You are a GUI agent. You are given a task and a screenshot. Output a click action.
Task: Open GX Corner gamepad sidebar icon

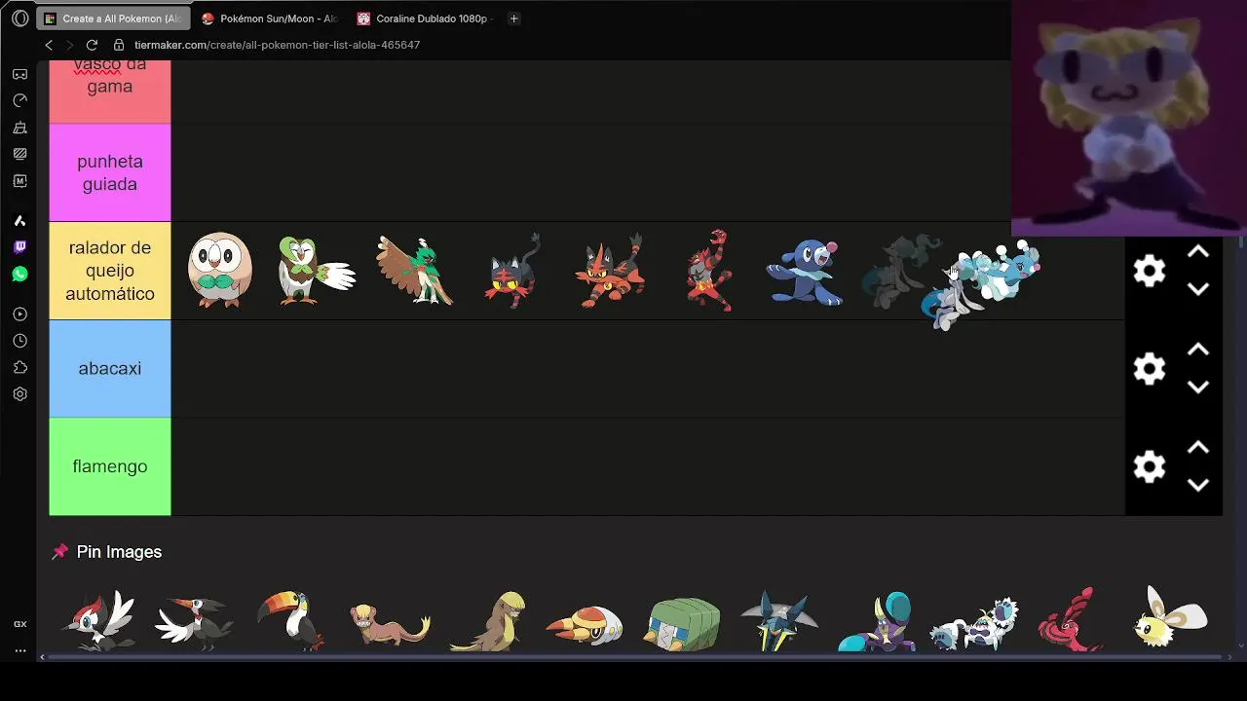coord(19,74)
